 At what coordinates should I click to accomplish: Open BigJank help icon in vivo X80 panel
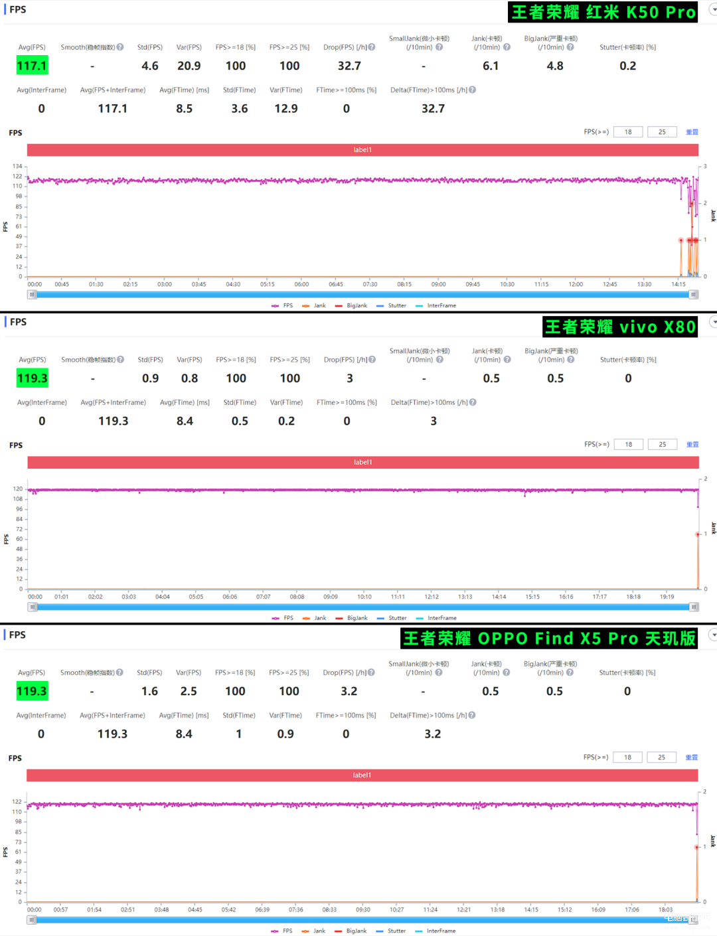tap(571, 360)
